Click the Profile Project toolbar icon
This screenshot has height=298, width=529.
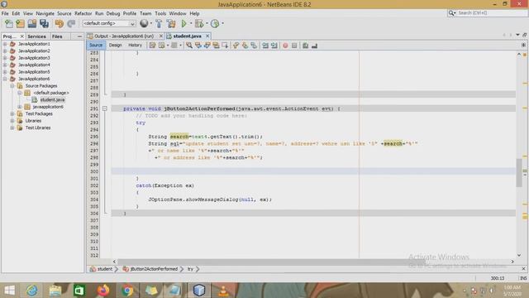click(x=215, y=23)
